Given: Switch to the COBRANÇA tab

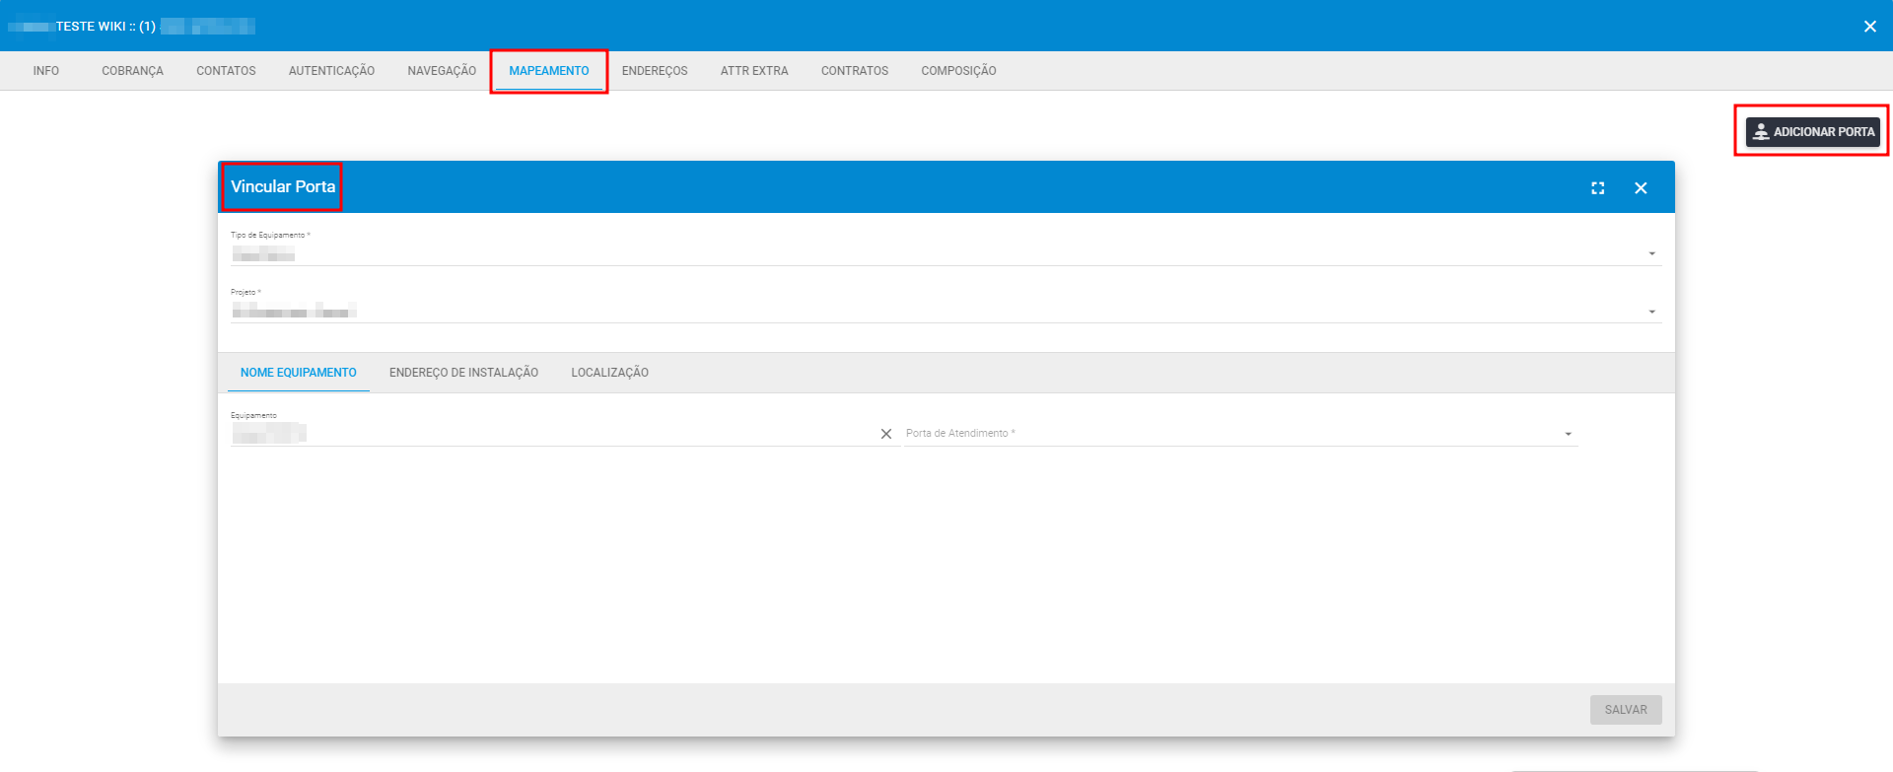Looking at the screenshot, I should click(132, 71).
